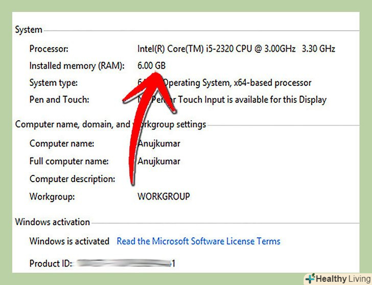Screen dimensions: 372x285
Task: Select the Intel Core i5-2320 processor value
Action: [x=236, y=49]
